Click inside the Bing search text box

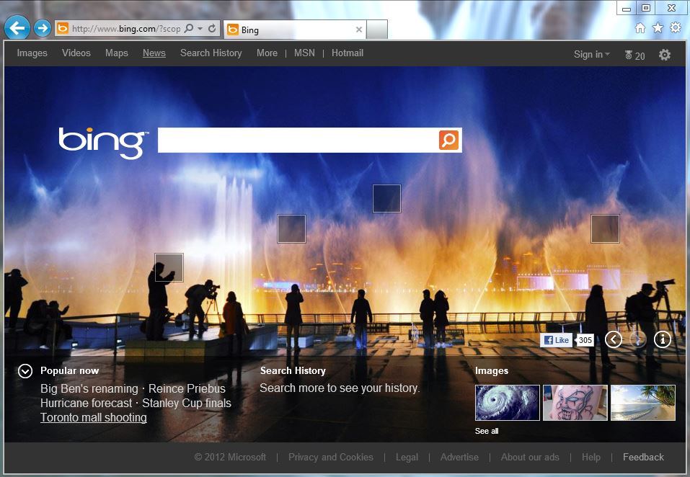point(297,140)
